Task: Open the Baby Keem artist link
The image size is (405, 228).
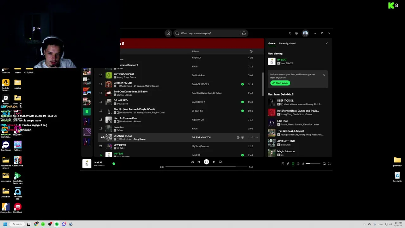Action: pos(140,139)
